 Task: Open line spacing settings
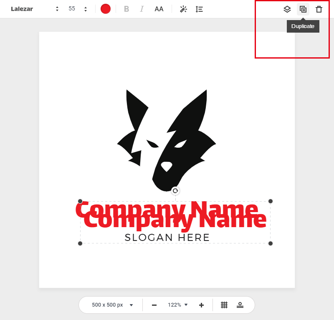(199, 9)
